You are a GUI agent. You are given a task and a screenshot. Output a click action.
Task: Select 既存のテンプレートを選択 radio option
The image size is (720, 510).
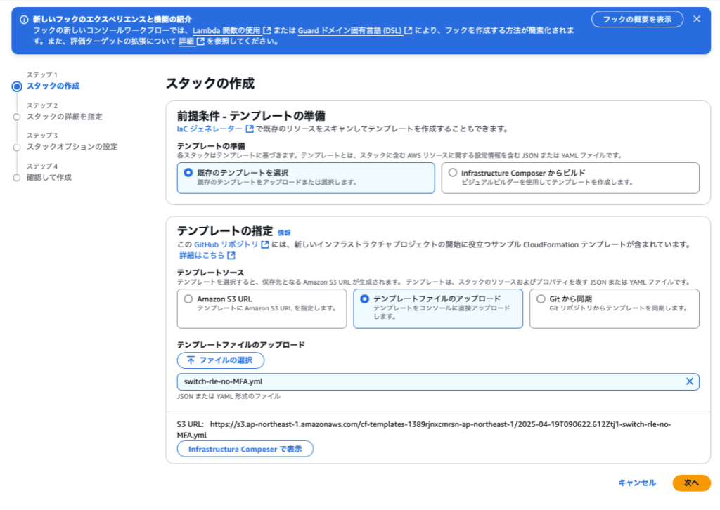click(x=188, y=172)
